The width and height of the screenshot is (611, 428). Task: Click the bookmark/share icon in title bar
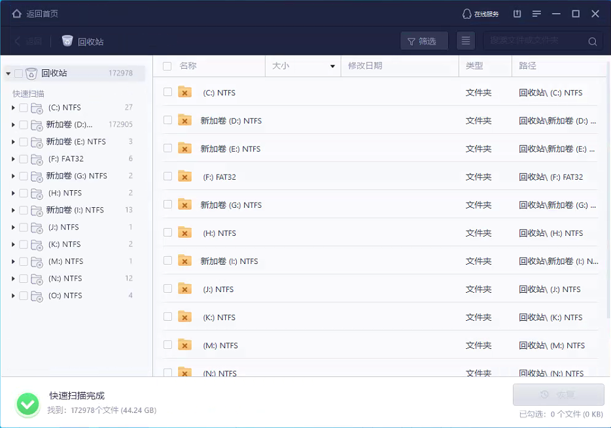517,14
